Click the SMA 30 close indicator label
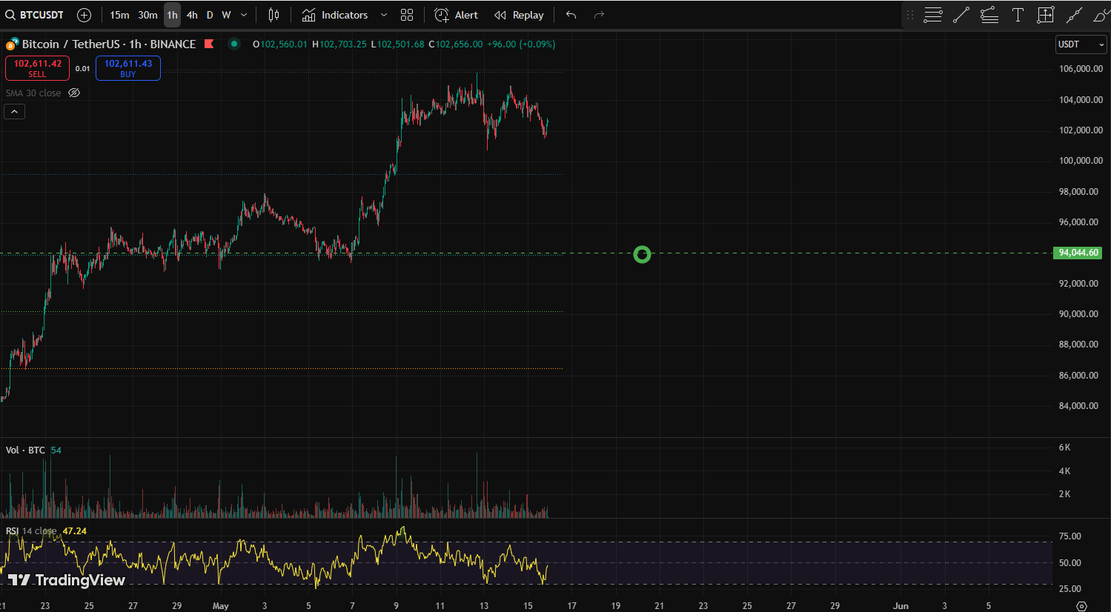Image resolution: width=1111 pixels, height=612 pixels. point(33,93)
